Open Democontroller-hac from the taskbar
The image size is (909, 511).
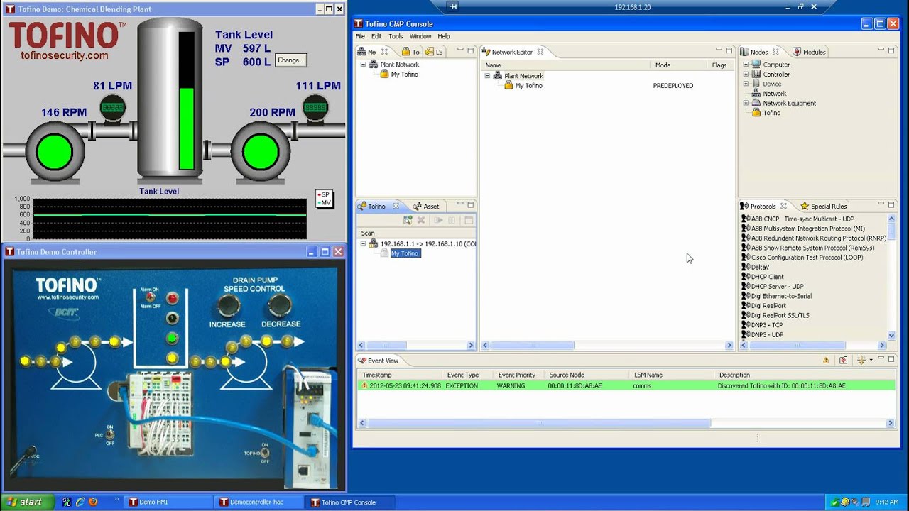[x=258, y=502]
